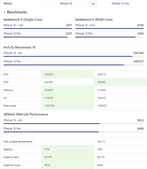147x169 pixels.
Task: Click the Memory row label
Action: (8, 90)
